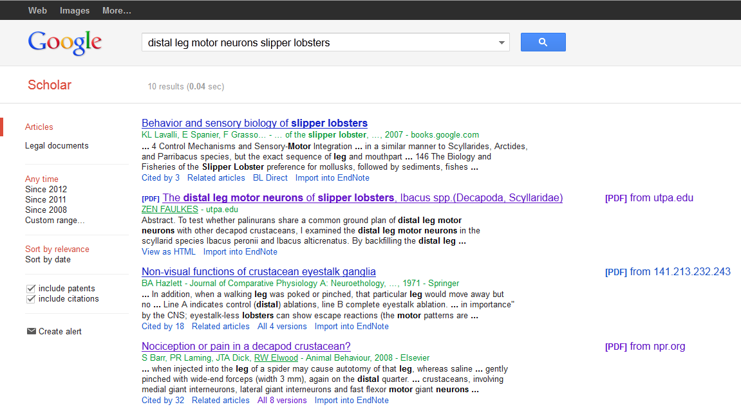Open Cited by 32 link

(x=163, y=401)
